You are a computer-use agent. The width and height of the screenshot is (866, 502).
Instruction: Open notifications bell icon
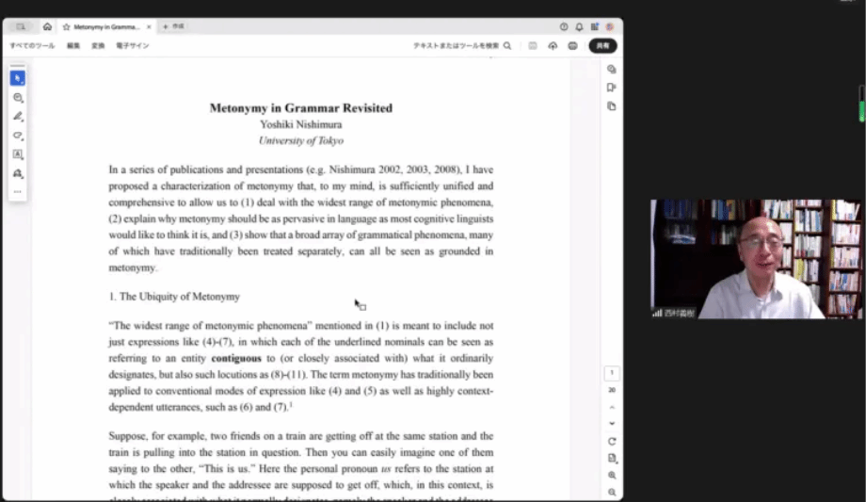(x=579, y=26)
